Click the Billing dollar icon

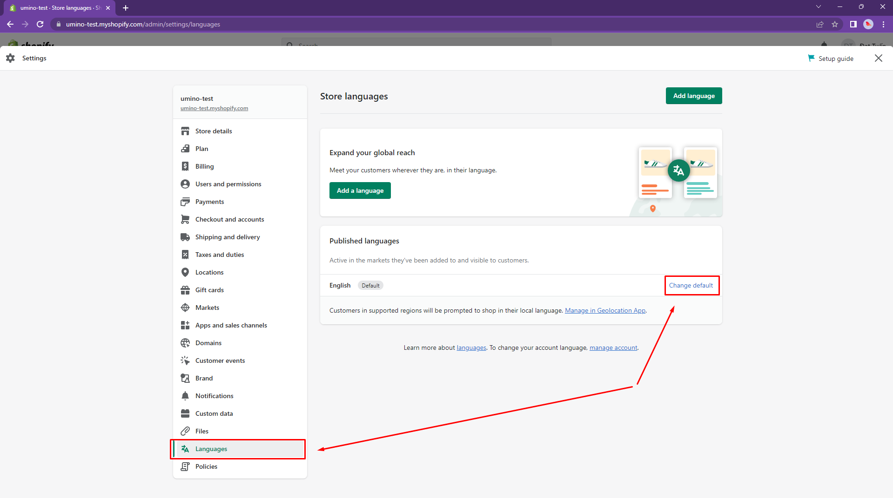click(x=185, y=166)
